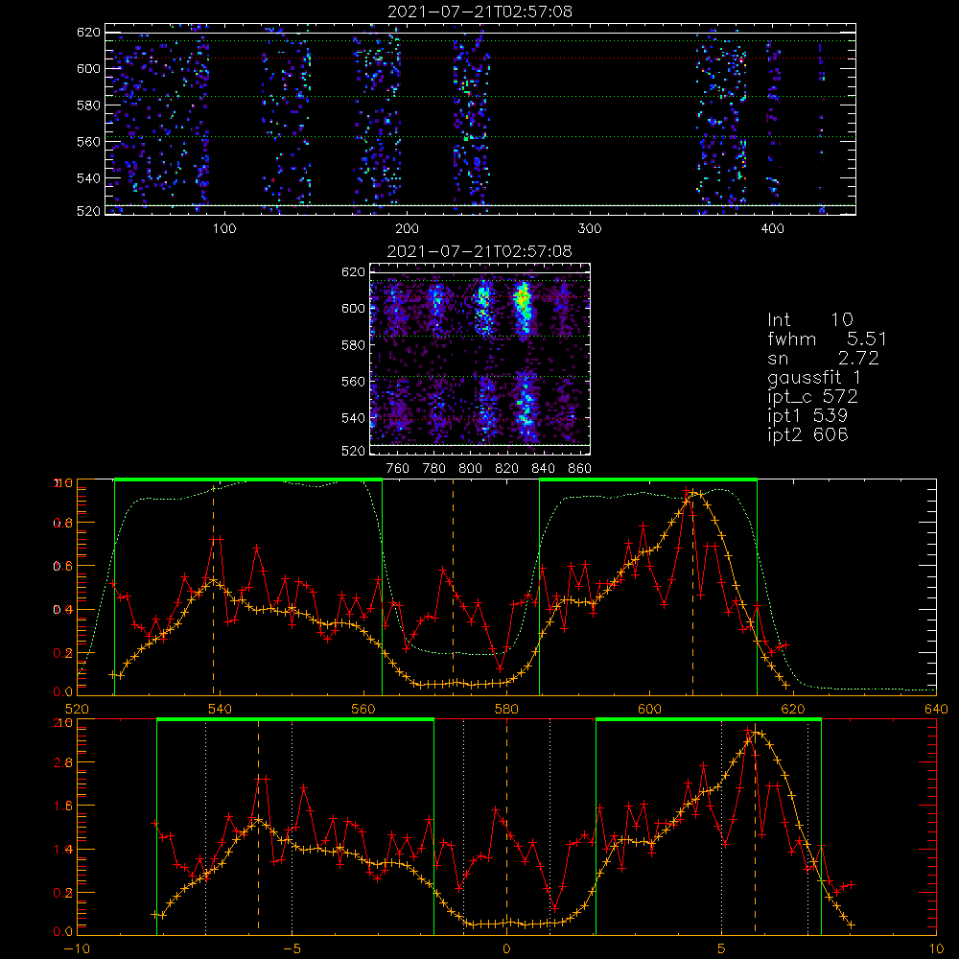Click the orange curve peak in bottom plot
Image resolution: width=959 pixels, height=959 pixels.
click(x=758, y=732)
